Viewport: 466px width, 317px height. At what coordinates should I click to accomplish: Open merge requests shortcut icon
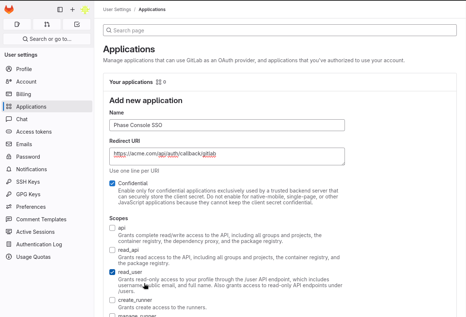click(x=47, y=24)
